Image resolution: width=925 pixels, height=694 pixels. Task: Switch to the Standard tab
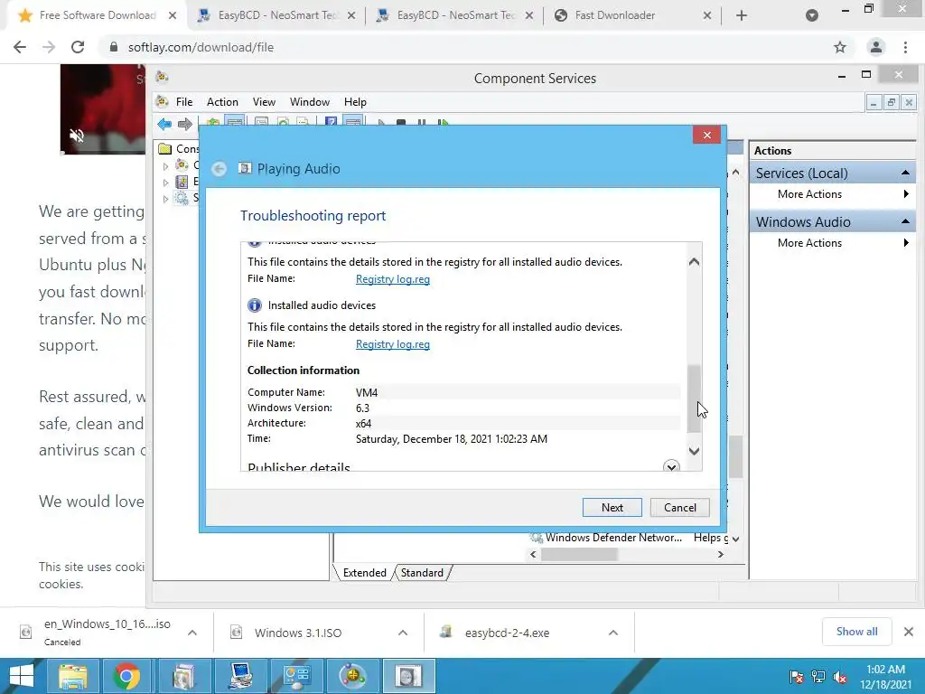pos(422,573)
